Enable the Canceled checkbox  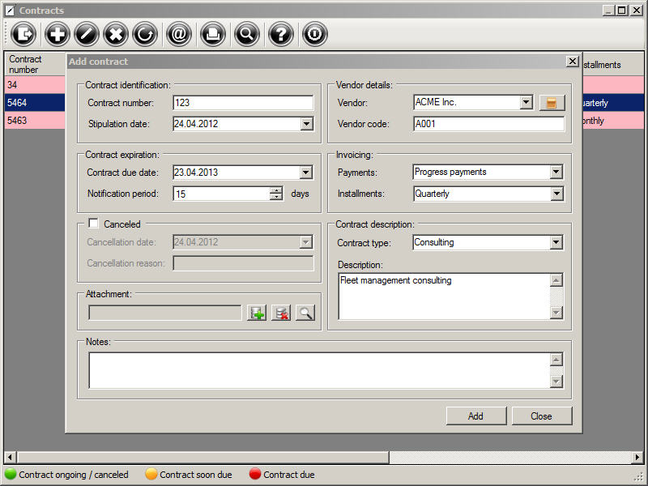(x=93, y=224)
